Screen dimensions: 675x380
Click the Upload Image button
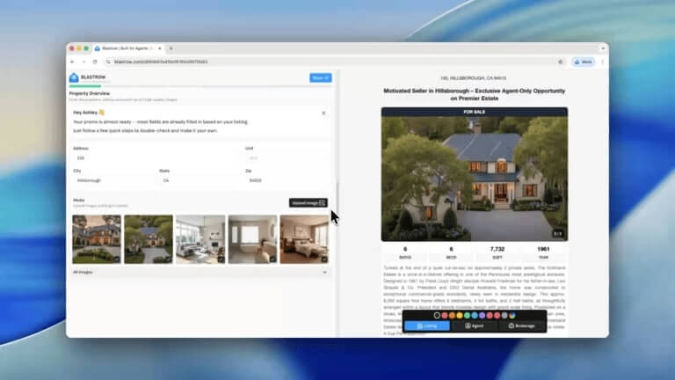coord(308,202)
